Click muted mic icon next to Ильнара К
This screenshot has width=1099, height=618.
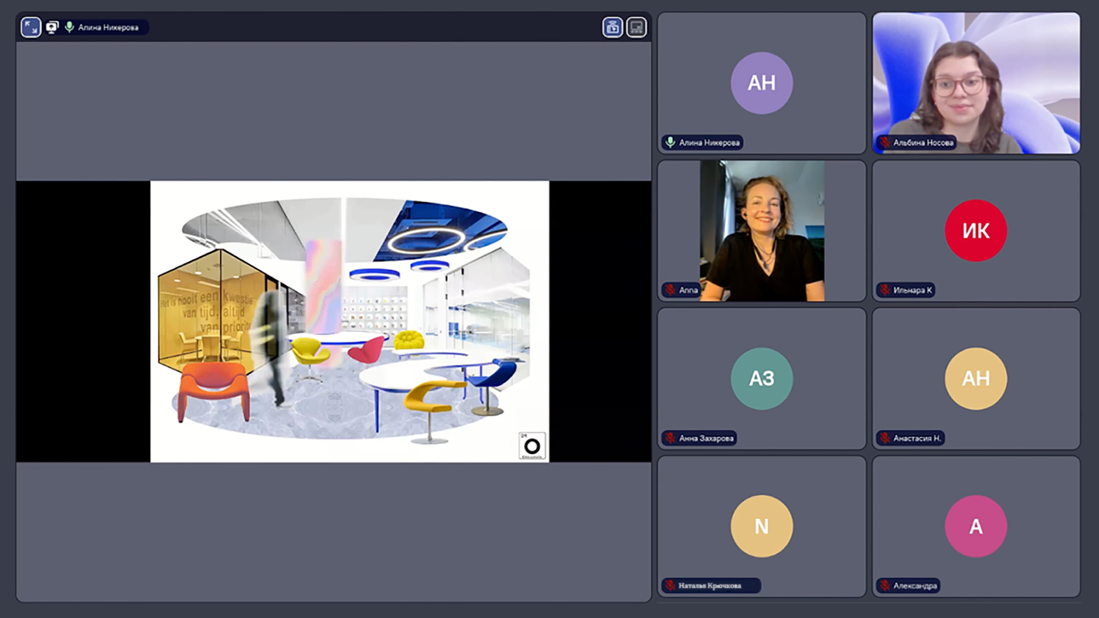click(x=885, y=290)
